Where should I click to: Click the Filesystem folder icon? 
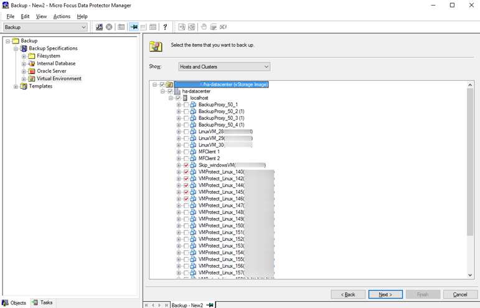pyautogui.click(x=32, y=56)
